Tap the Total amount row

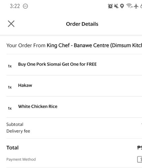tap(74, 148)
